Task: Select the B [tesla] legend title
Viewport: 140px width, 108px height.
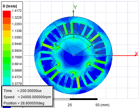Action: click(10, 6)
